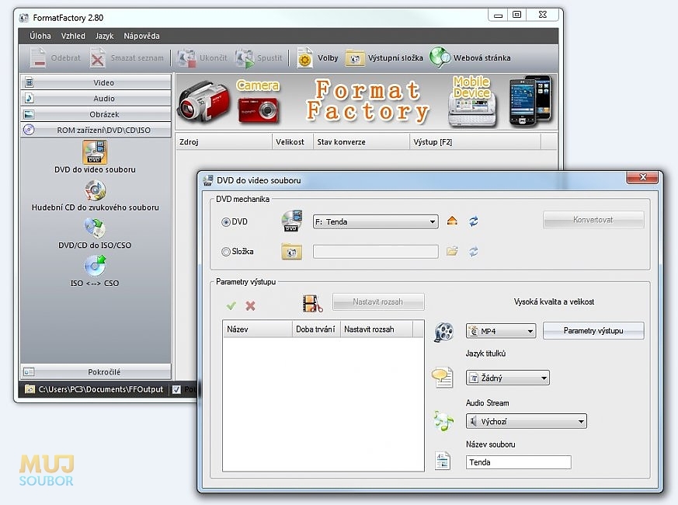Screen dimensions: 678x505
Task: Click the browse folder icon
Action: (452, 251)
